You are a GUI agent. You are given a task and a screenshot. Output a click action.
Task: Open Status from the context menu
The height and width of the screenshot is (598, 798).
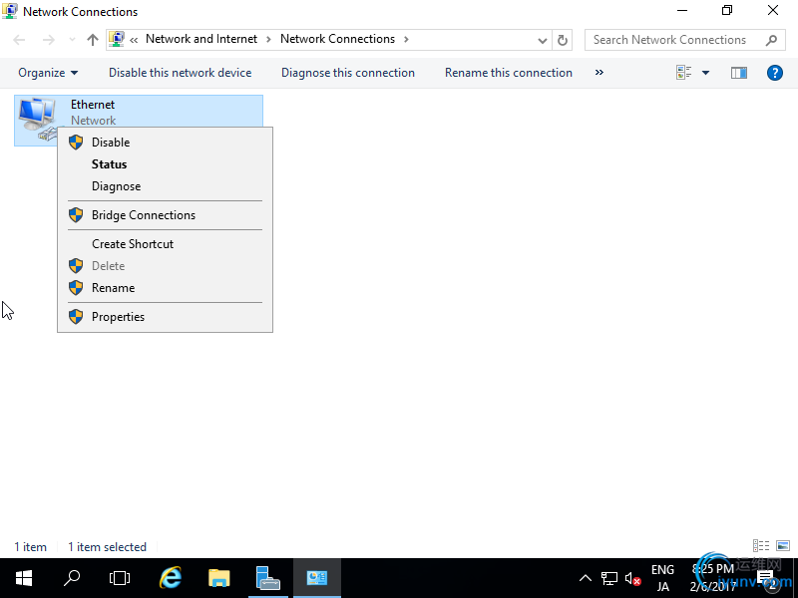click(x=165, y=164)
